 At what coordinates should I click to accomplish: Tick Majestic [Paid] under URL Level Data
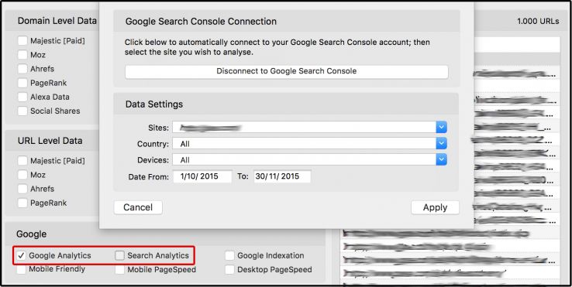click(x=22, y=161)
